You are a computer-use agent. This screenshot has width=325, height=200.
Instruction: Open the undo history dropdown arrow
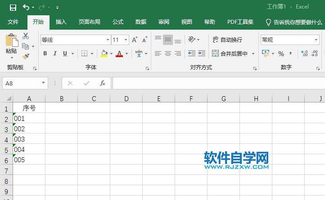click(33, 8)
